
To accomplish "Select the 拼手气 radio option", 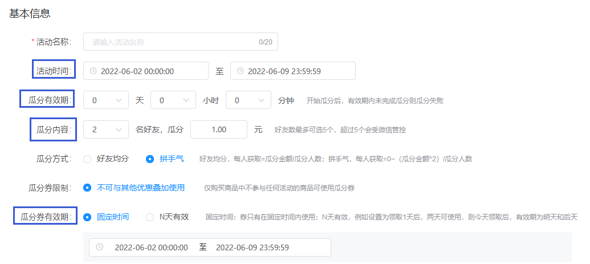I will point(150,159).
